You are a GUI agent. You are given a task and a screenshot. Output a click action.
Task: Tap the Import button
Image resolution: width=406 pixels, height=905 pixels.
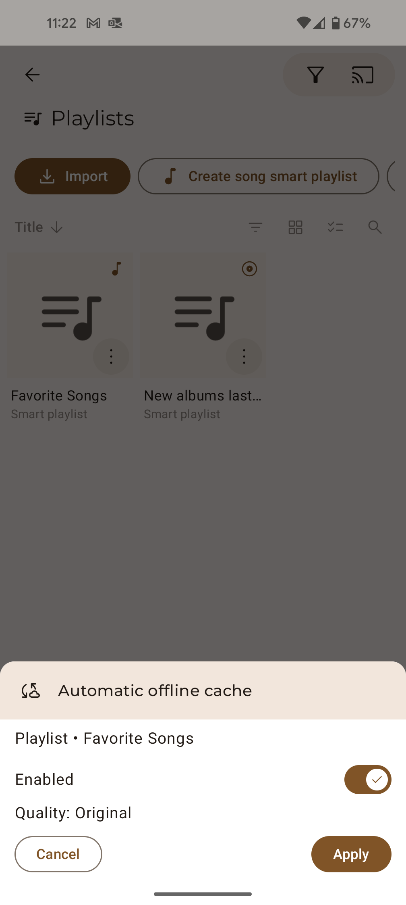point(72,176)
